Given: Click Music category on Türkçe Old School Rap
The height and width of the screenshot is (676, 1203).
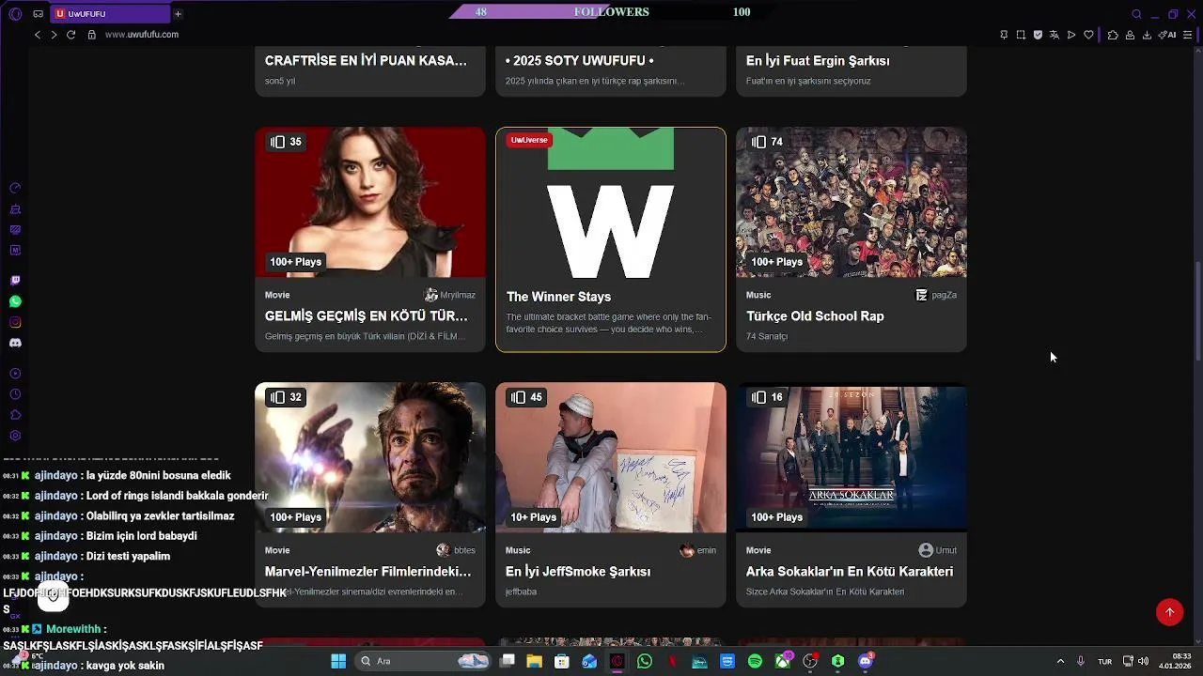Looking at the screenshot, I should [758, 295].
